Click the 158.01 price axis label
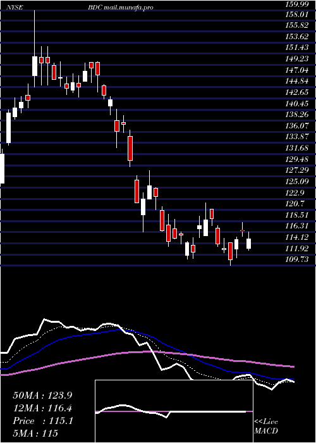Screen dimensions: 316x443 tap(296, 14)
